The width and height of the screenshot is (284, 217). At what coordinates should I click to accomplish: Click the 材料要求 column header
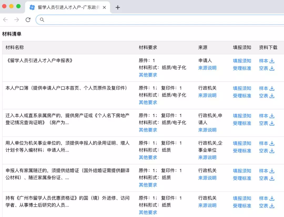point(148,47)
